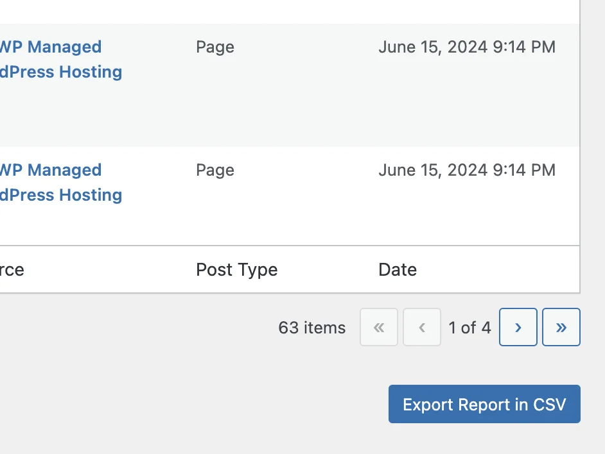Image resolution: width=605 pixels, height=454 pixels.
Task: Select the '1 of 4' page indicator
Action: (x=469, y=328)
